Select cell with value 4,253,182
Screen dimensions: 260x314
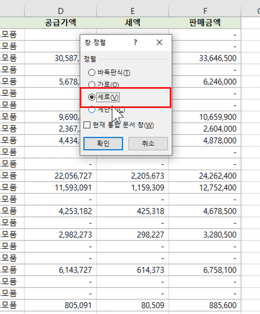point(60,211)
